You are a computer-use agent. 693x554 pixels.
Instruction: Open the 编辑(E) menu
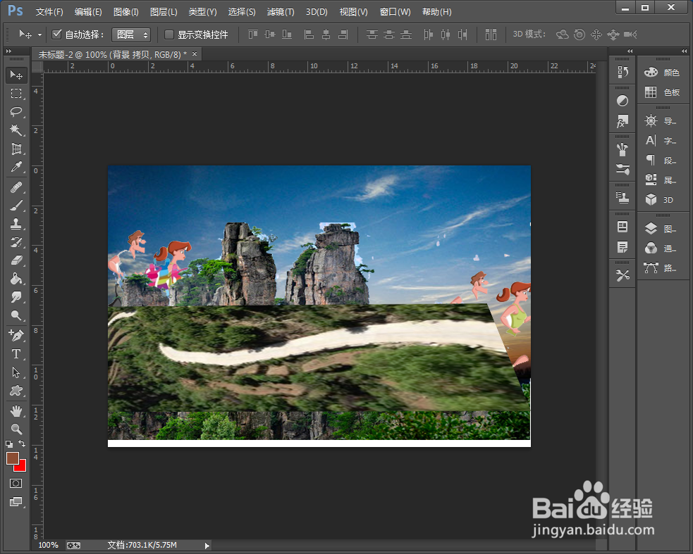(88, 12)
